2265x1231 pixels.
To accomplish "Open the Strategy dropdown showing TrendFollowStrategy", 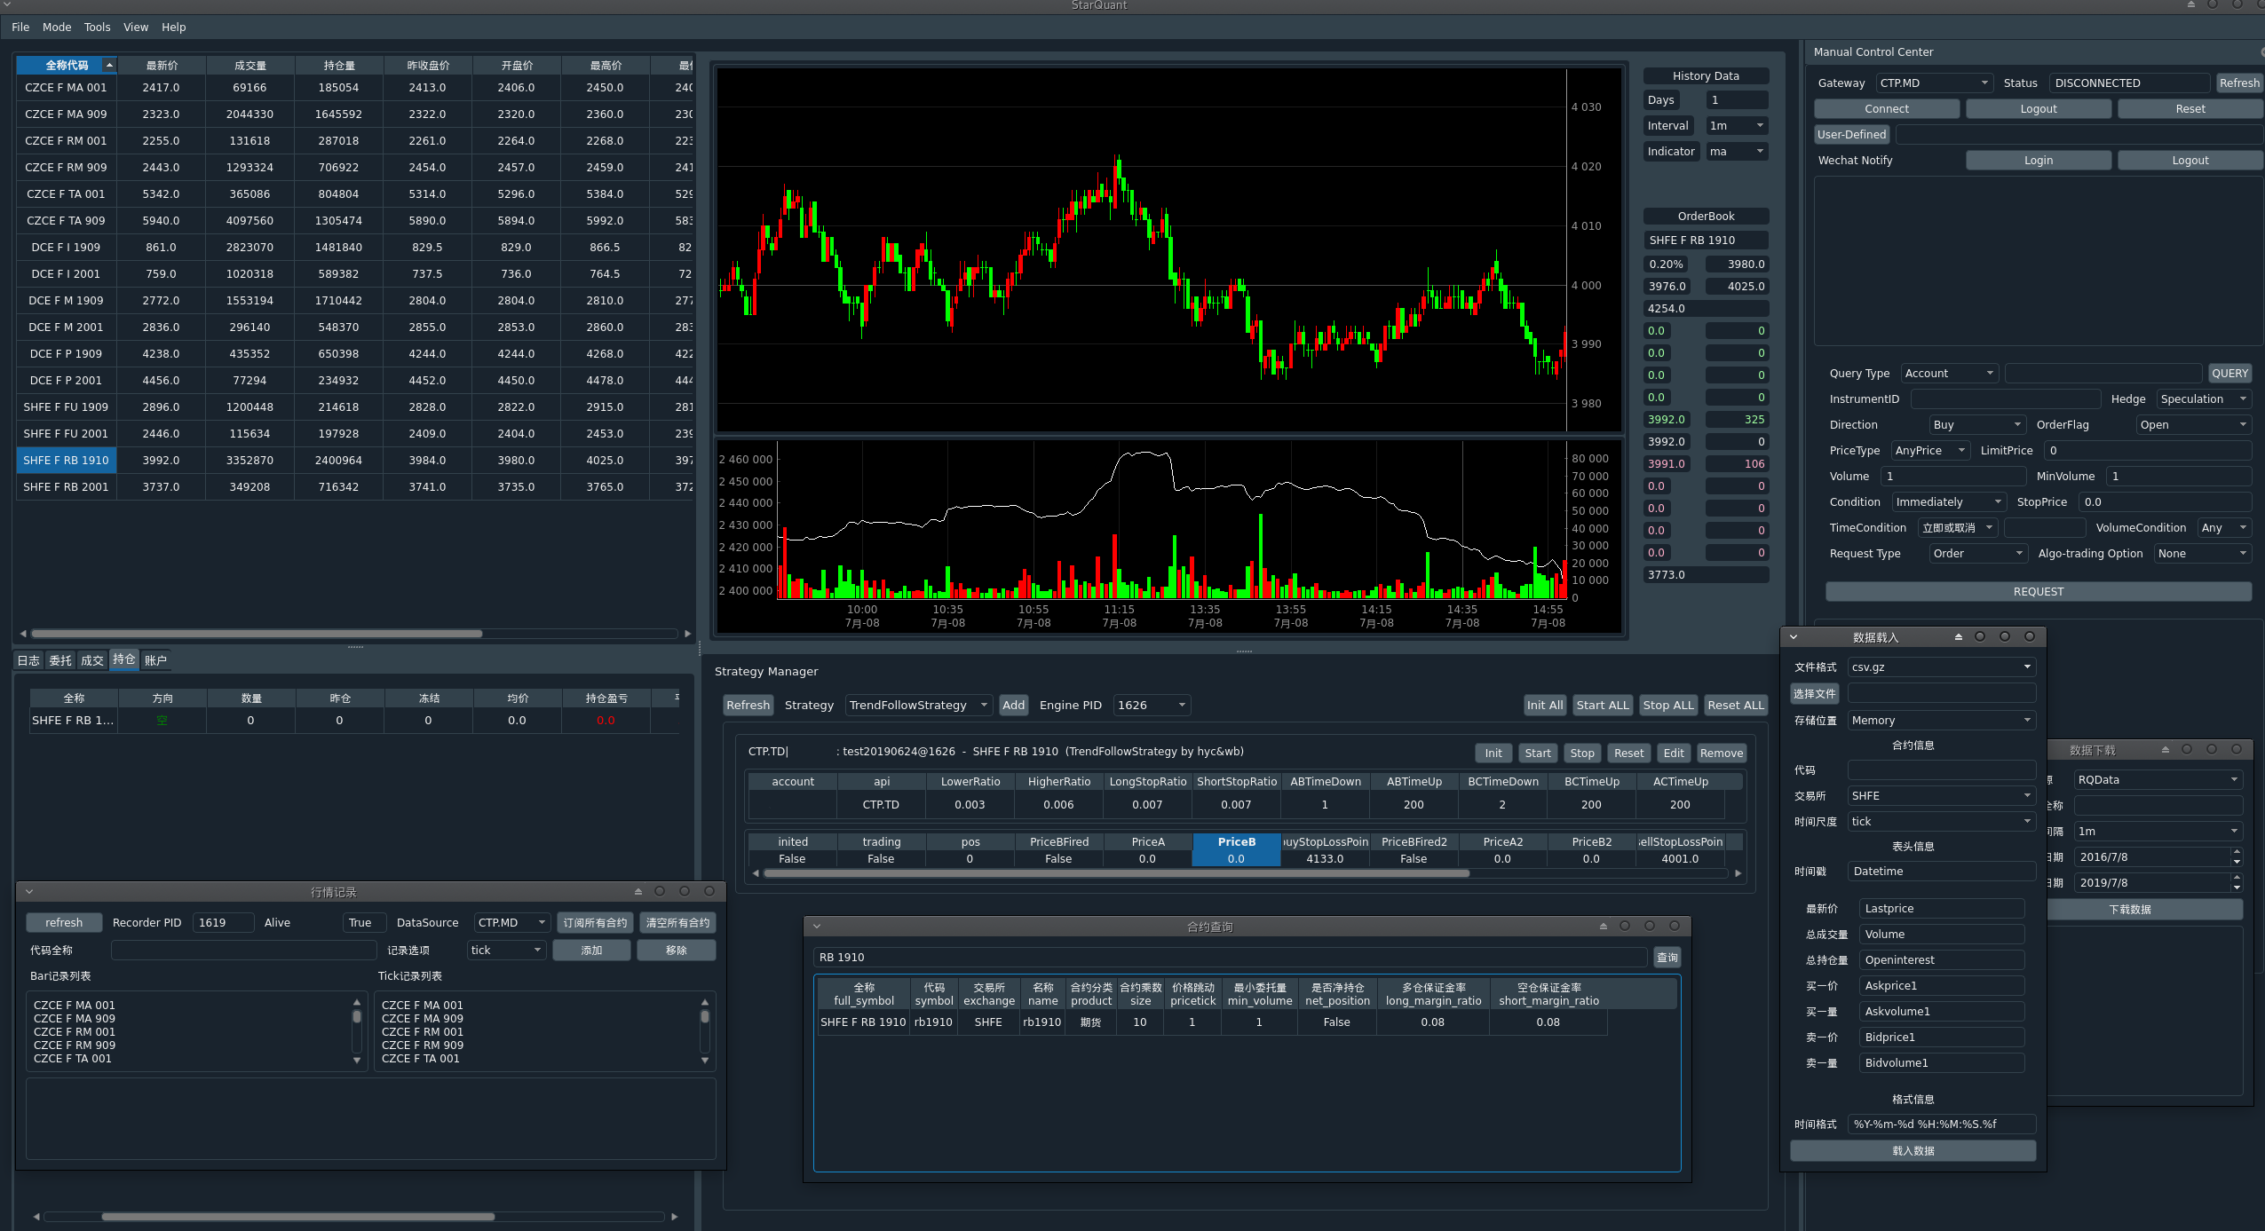I will point(917,705).
